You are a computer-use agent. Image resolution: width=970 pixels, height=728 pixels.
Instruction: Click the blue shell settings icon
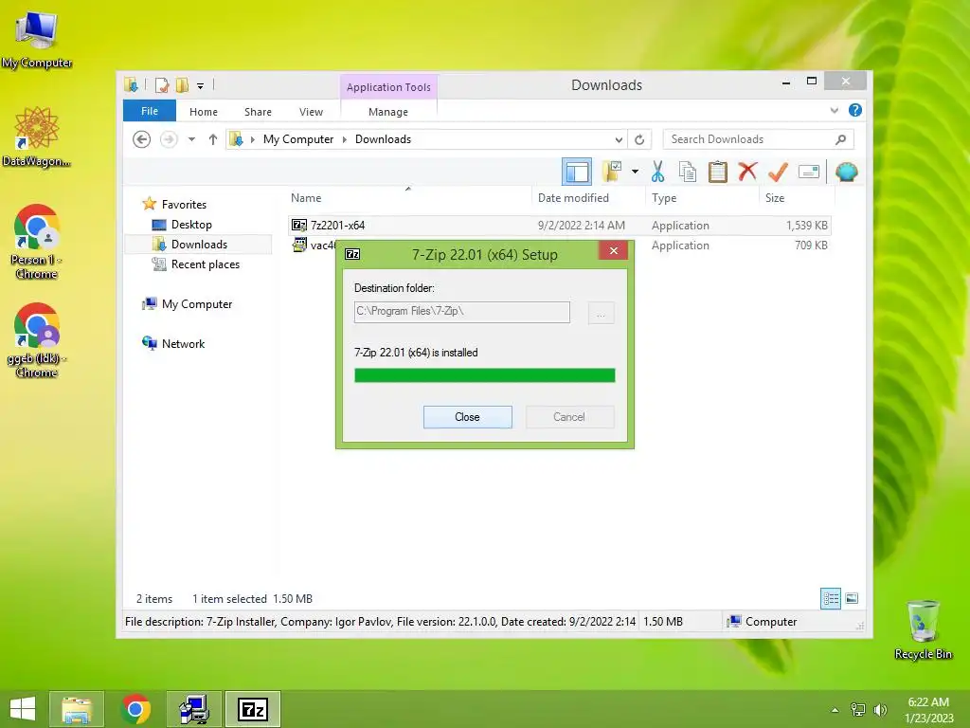[x=846, y=172]
